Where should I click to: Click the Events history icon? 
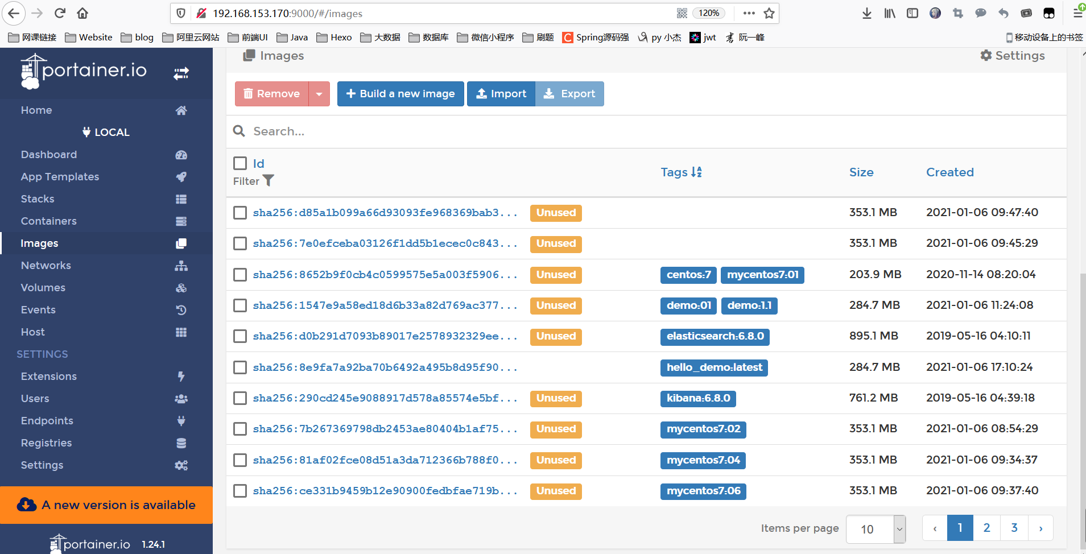(181, 310)
